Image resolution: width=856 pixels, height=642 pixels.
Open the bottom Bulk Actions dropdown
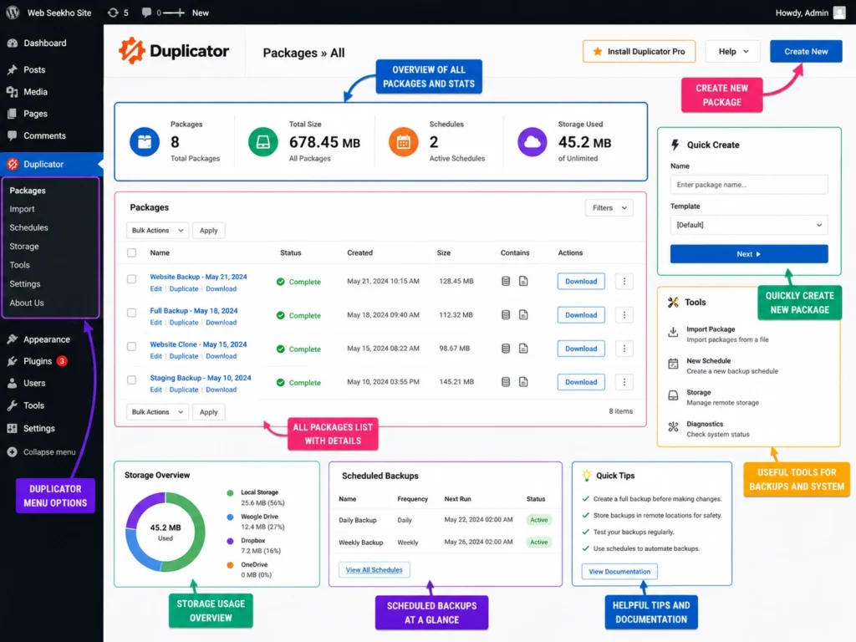click(x=157, y=412)
